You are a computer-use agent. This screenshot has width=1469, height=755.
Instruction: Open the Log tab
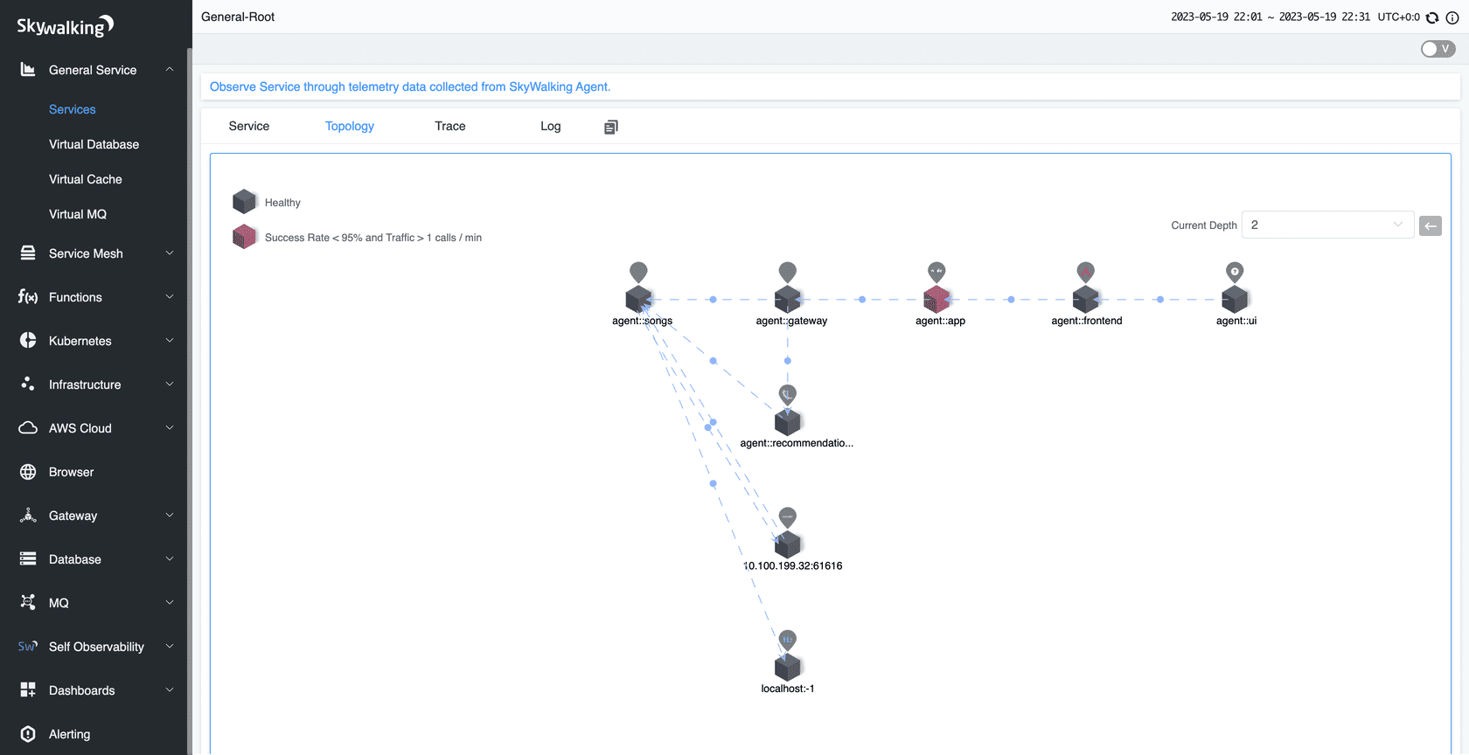coord(550,126)
